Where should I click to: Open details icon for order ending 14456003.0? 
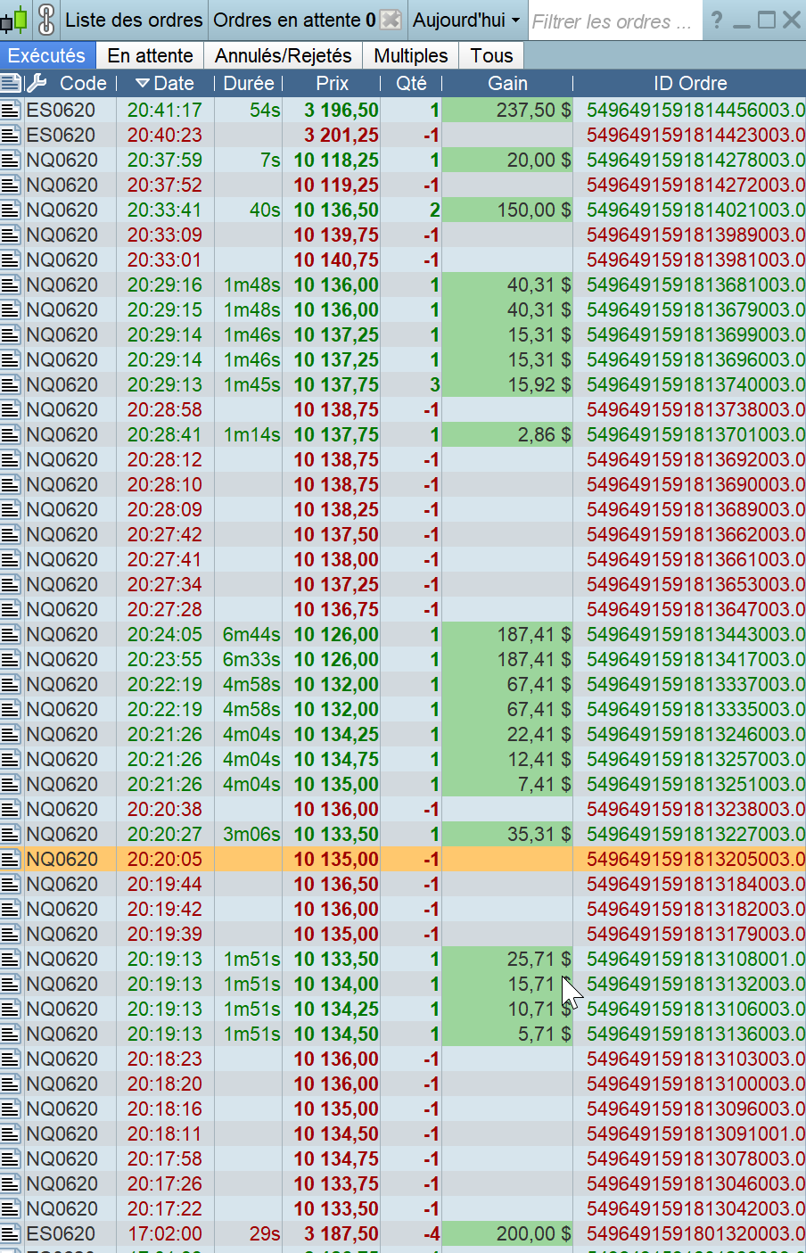click(x=11, y=111)
